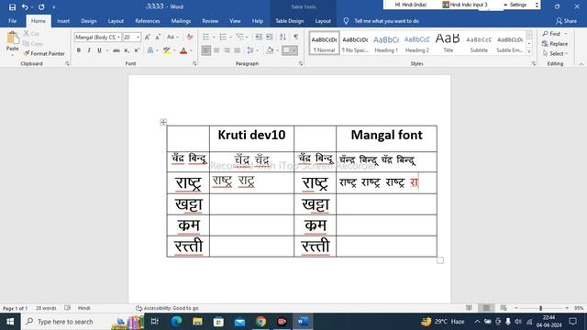This screenshot has width=587, height=330.
Task: Center align the text
Action: click(x=216, y=50)
